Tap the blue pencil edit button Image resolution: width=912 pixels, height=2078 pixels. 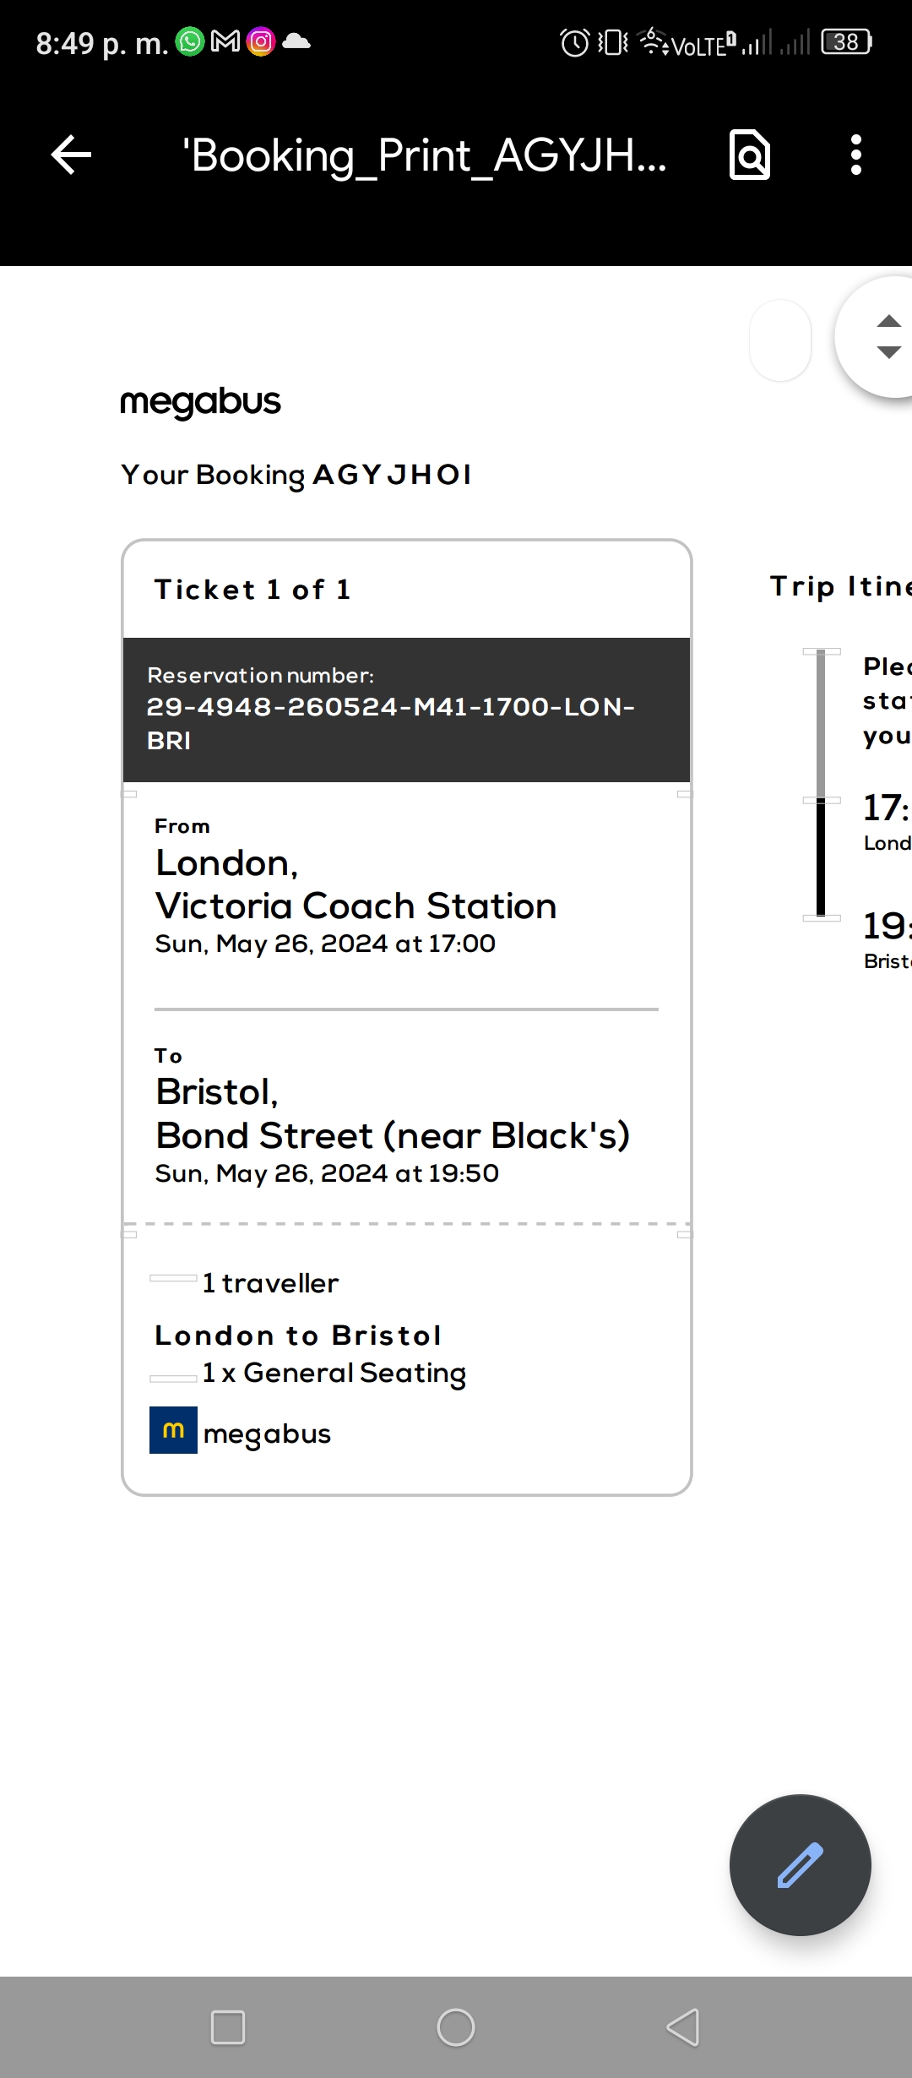point(800,1864)
